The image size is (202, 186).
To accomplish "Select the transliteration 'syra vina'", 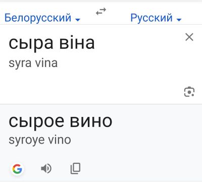I will 33,64.
